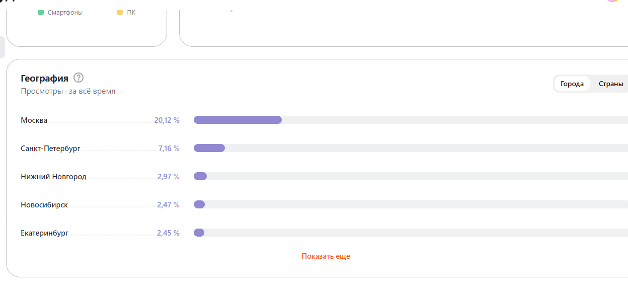
Task: Click the Санкт-Петербург purple progress bar
Action: pyautogui.click(x=209, y=148)
